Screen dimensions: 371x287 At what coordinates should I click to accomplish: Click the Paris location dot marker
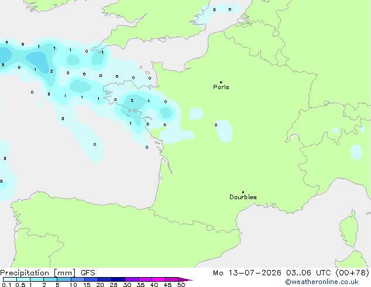pyautogui.click(x=221, y=82)
